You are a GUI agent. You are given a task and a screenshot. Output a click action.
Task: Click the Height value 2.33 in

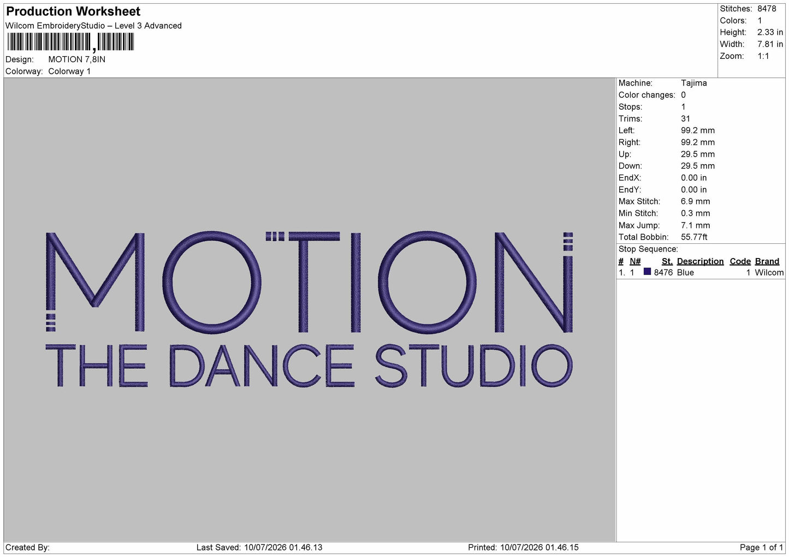point(770,32)
